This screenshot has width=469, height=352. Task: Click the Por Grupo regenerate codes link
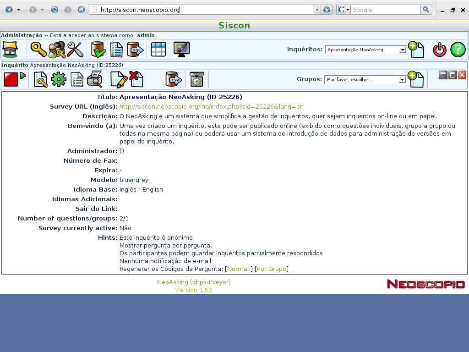272,269
